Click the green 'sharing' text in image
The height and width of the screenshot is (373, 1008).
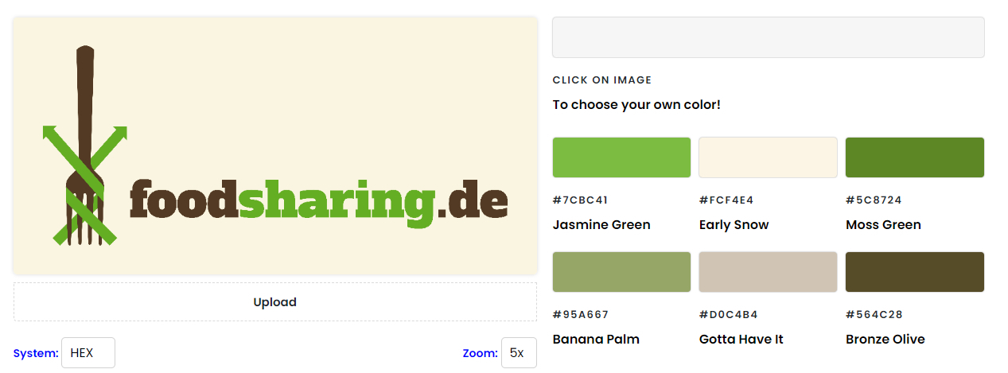click(x=338, y=201)
